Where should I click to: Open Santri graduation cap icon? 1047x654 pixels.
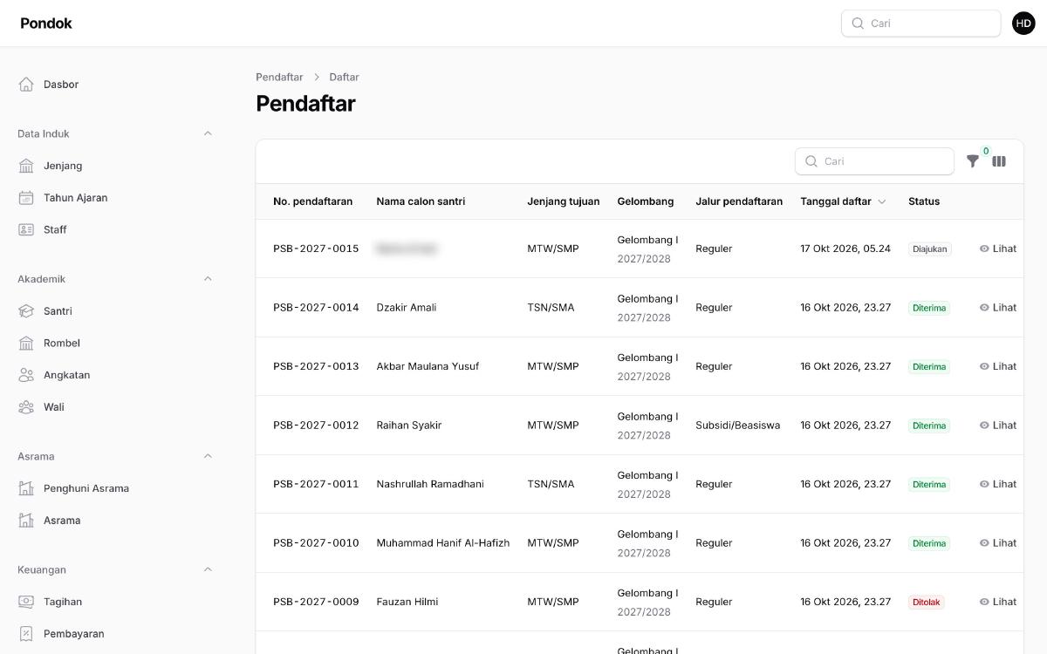click(26, 311)
